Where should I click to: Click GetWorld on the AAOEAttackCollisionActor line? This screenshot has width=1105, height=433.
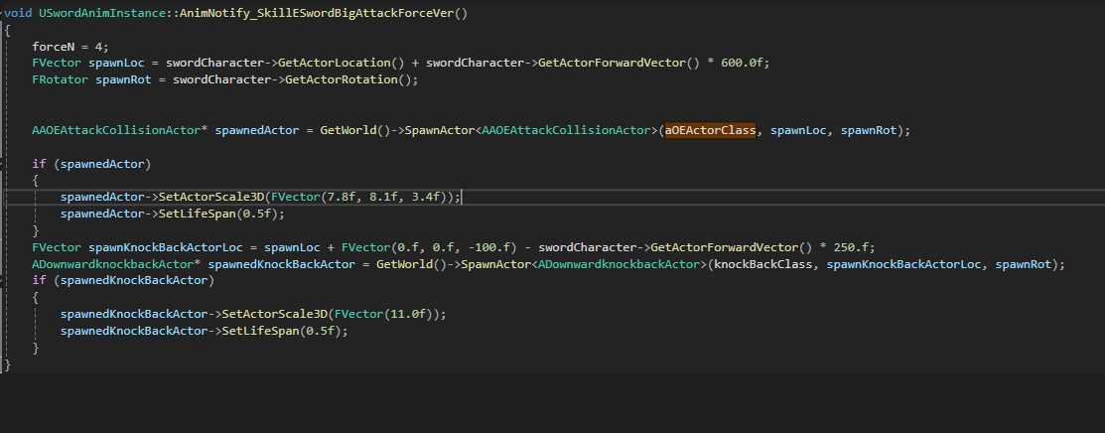[x=348, y=130]
